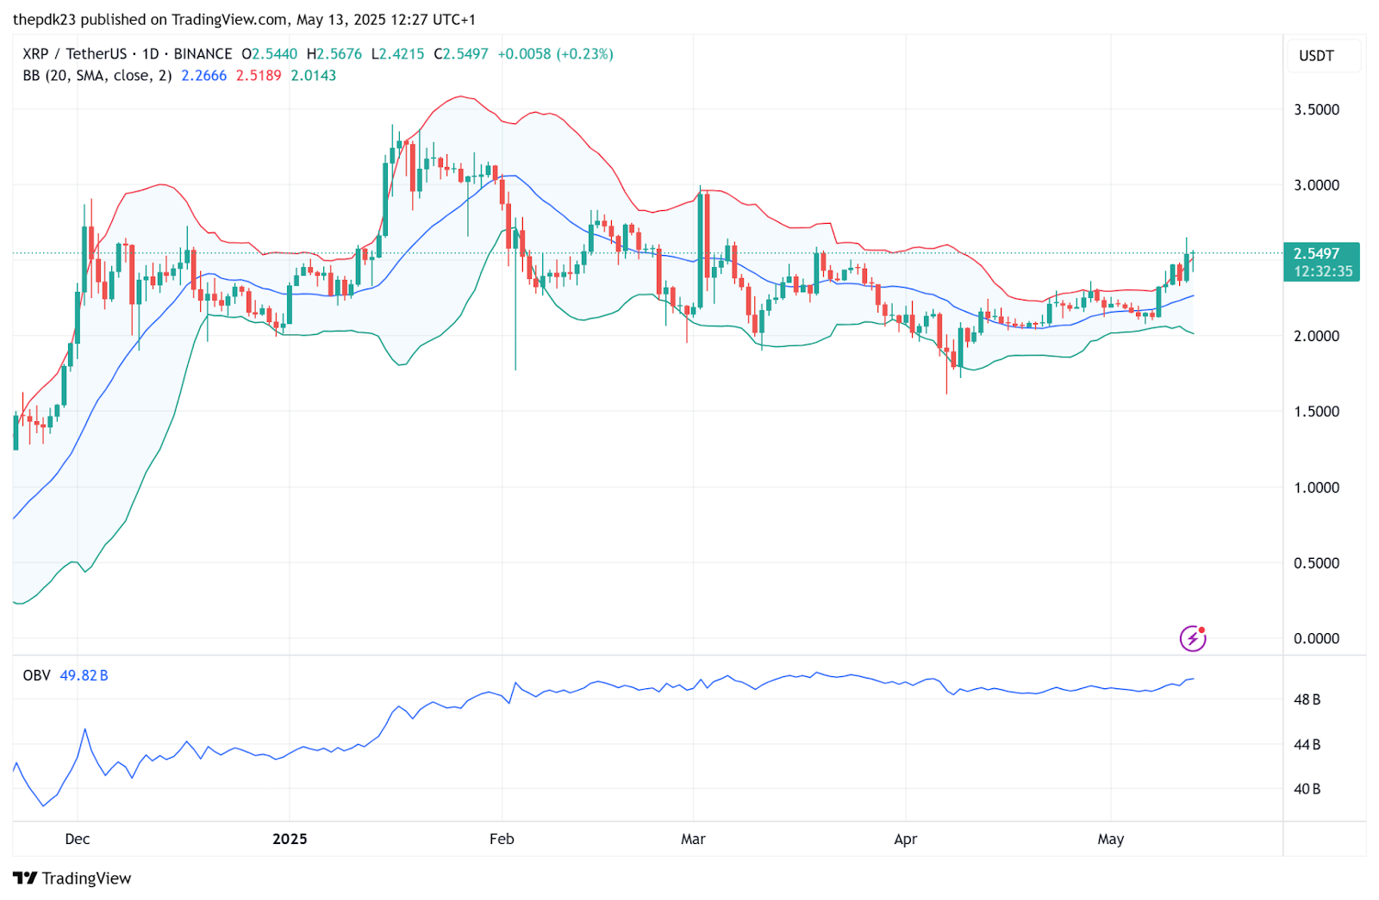
Task: Click the Bollinger upper band value 2.5189
Action: [259, 76]
